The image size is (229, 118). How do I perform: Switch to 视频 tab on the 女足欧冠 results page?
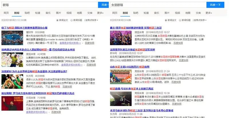coord(177,13)
